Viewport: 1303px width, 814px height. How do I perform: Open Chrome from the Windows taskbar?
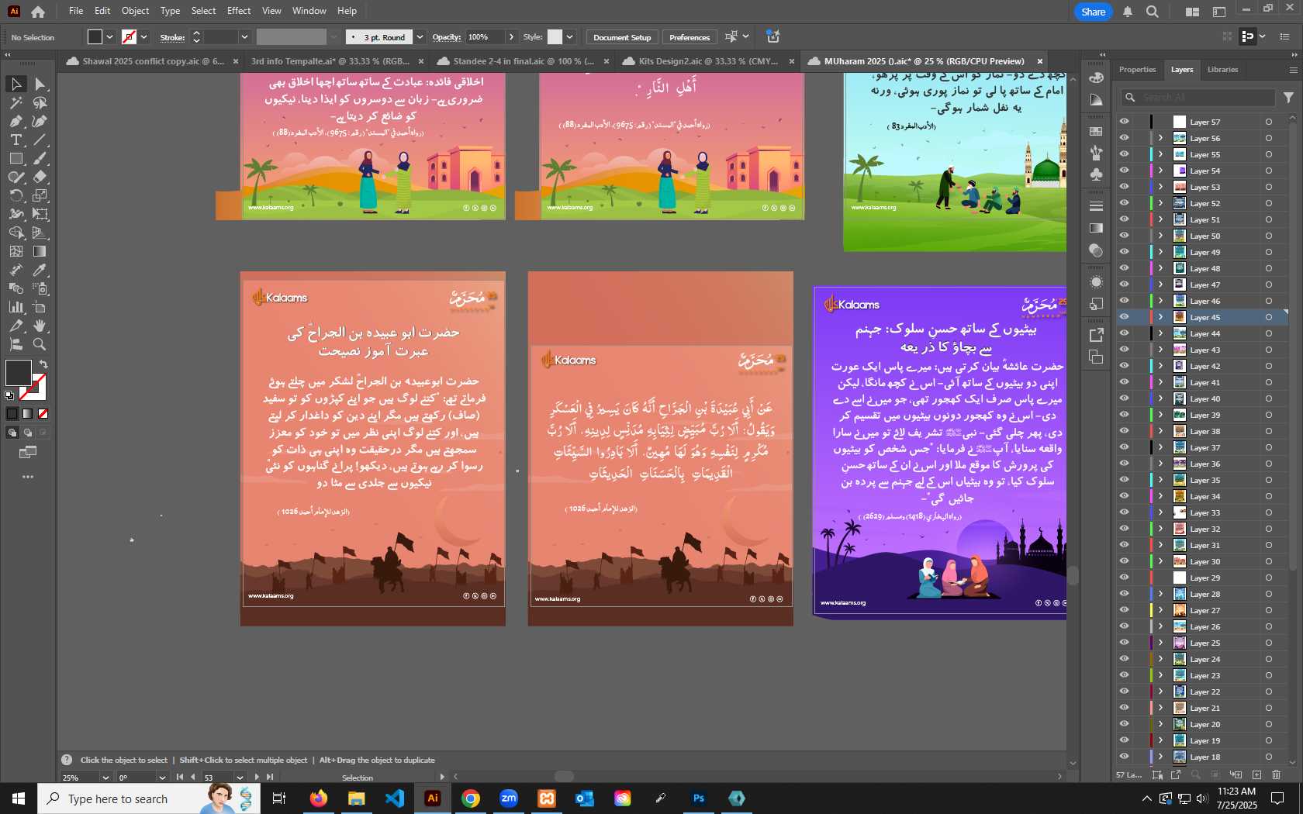(471, 798)
